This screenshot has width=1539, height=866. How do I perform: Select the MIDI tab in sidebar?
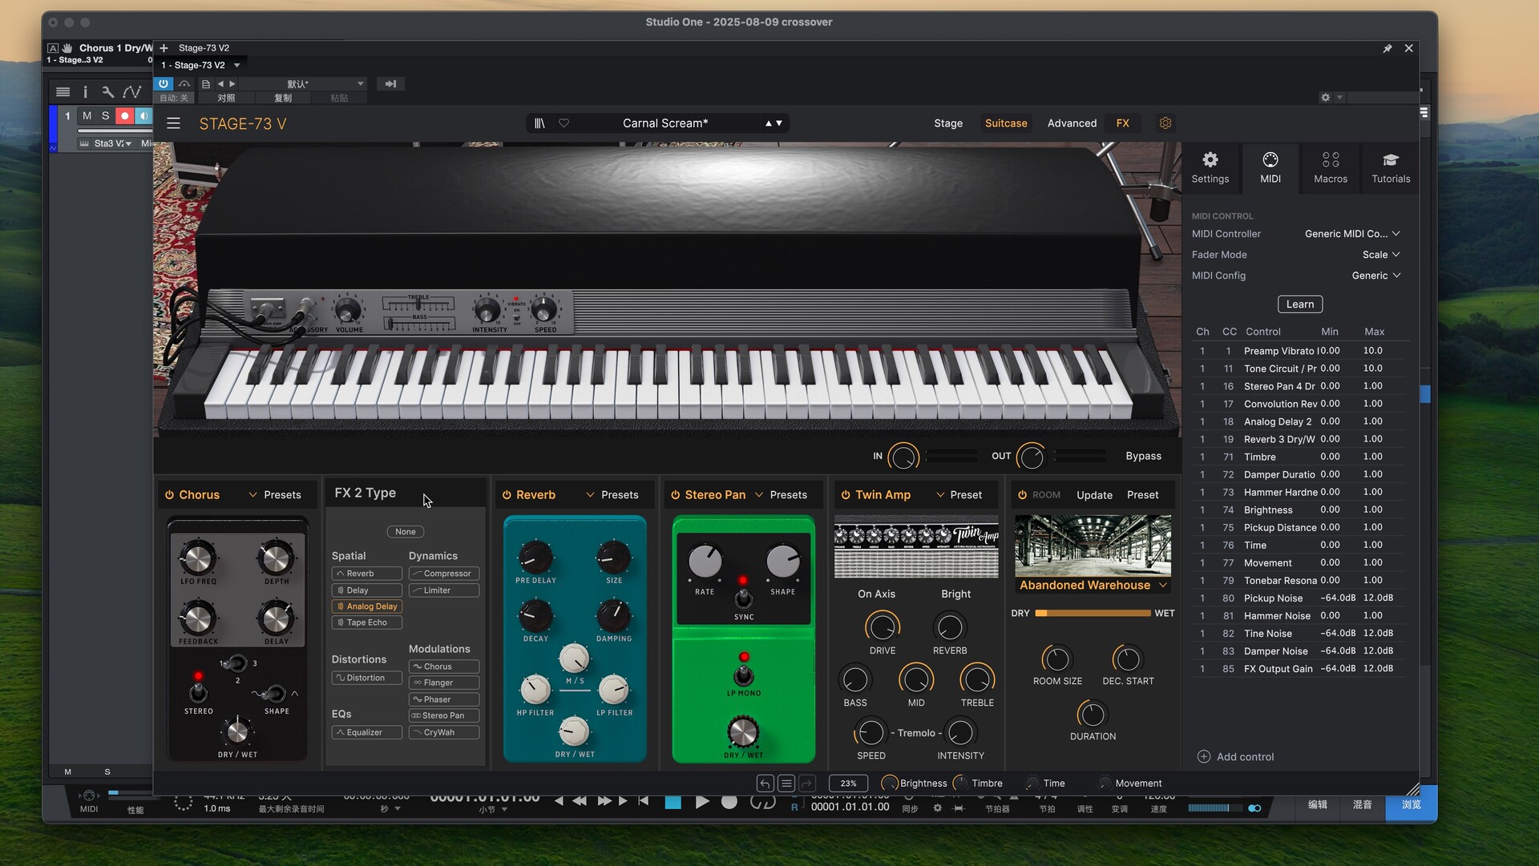1270,167
